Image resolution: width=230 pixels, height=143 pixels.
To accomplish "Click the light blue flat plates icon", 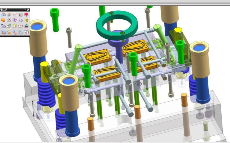I will (x=20, y=20).
